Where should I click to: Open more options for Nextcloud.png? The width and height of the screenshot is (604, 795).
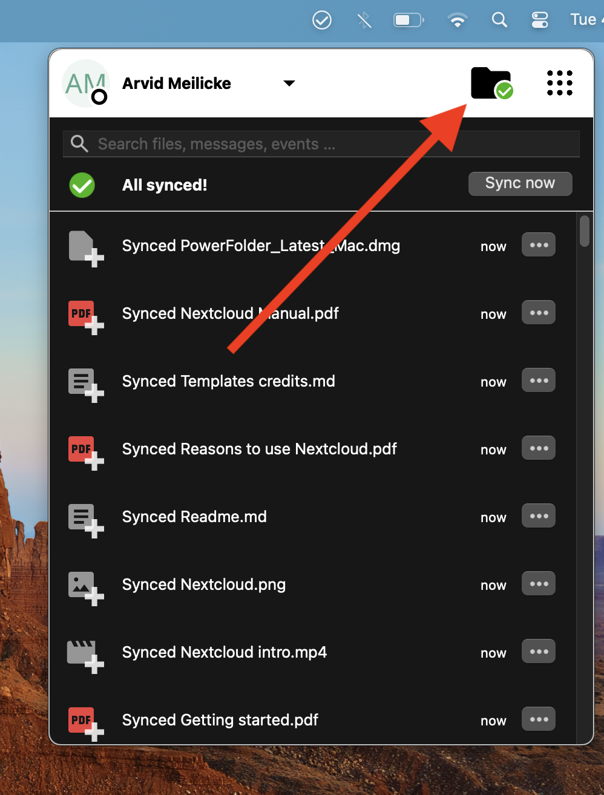(539, 584)
